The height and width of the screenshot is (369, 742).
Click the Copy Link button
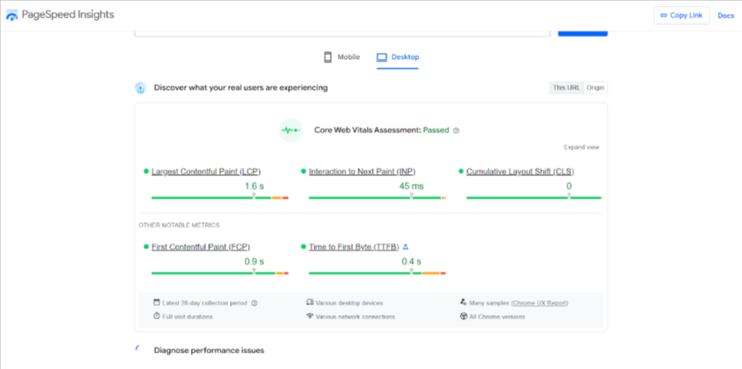click(x=681, y=15)
